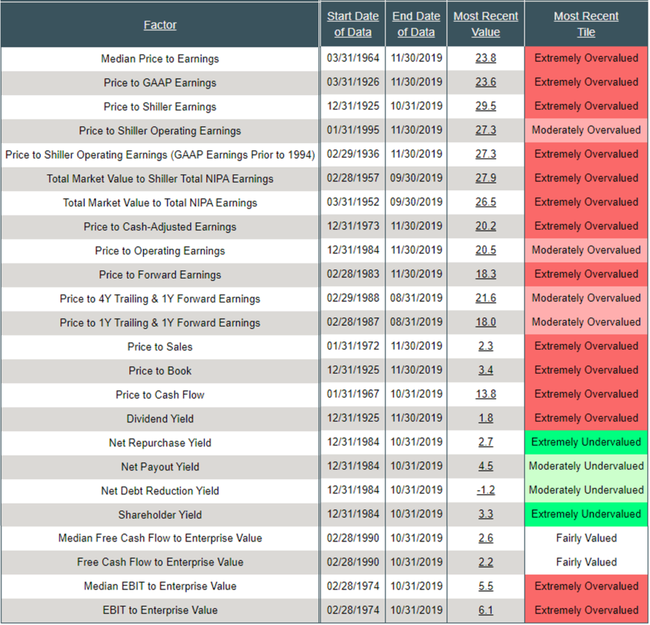Select the Shareholder Yield factor
Image resolution: width=650 pixels, height=625 pixels.
pos(160,515)
